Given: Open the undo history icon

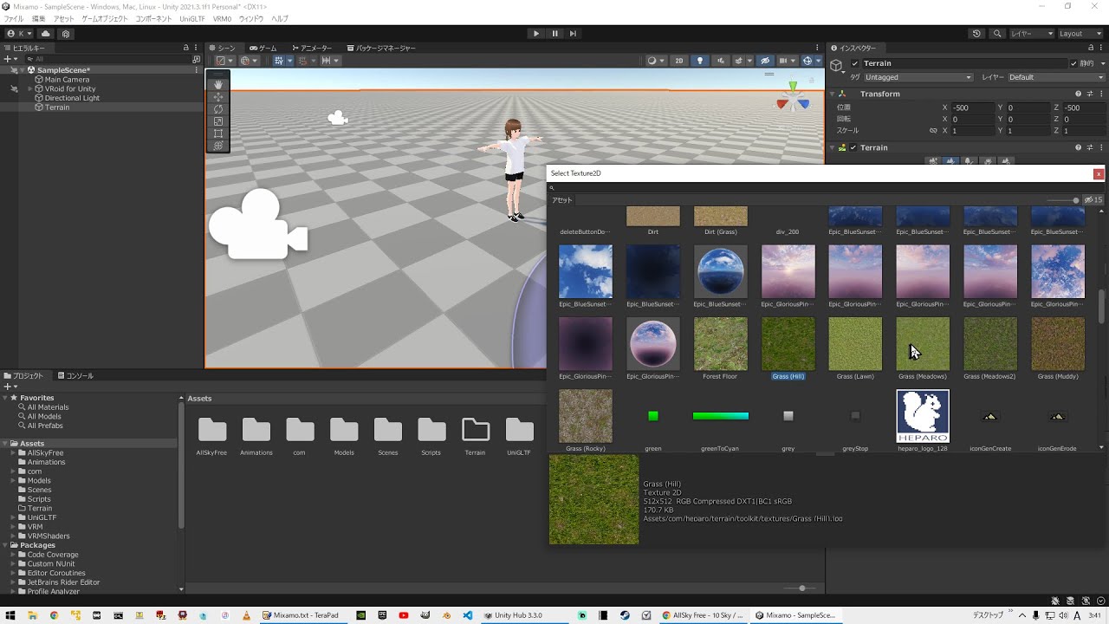Looking at the screenshot, I should coord(976,34).
